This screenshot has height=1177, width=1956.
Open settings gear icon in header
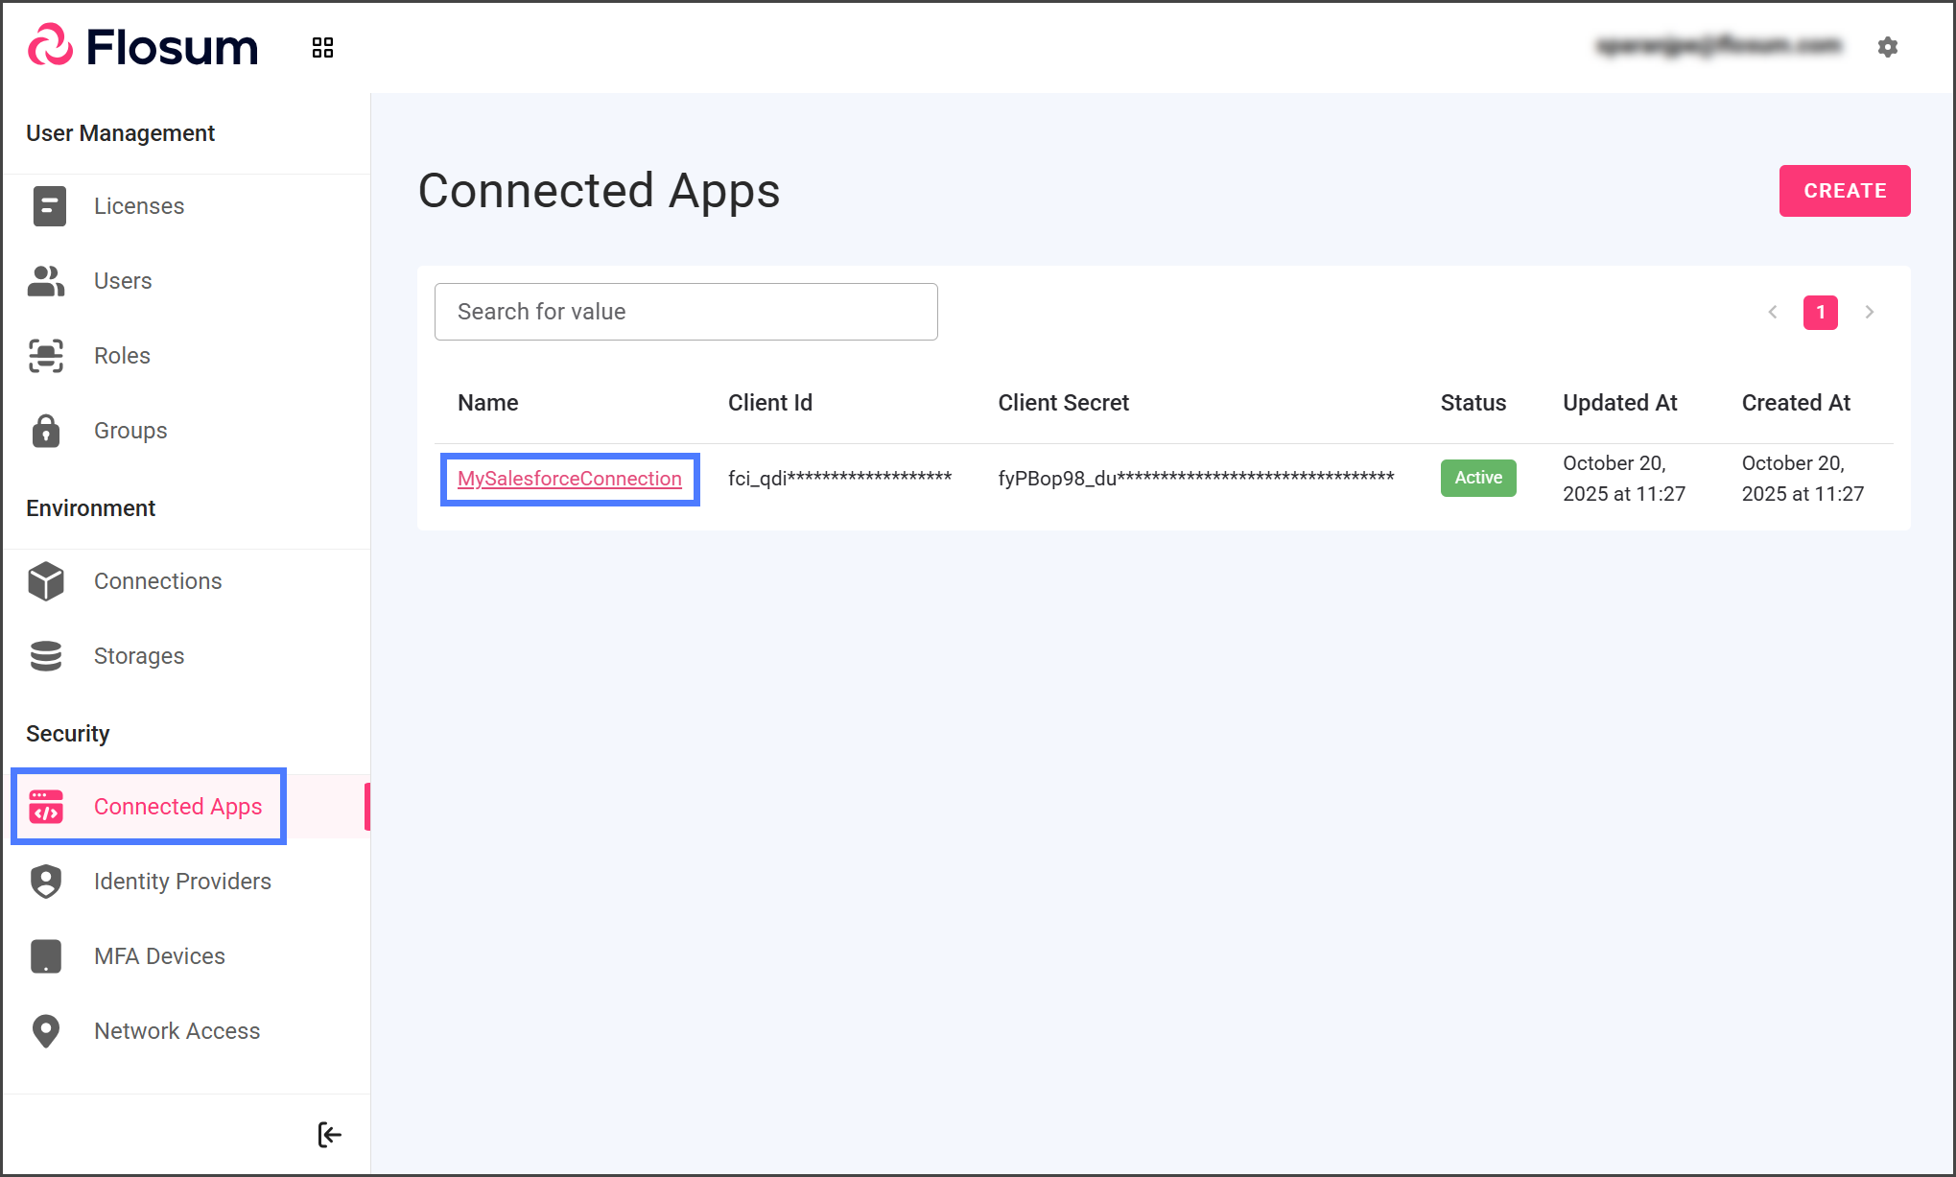[1887, 47]
